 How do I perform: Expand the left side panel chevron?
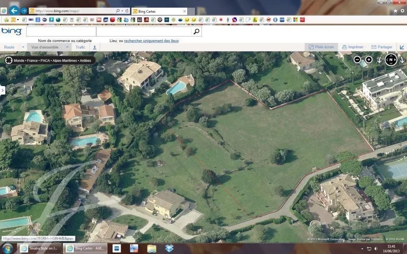3,90
